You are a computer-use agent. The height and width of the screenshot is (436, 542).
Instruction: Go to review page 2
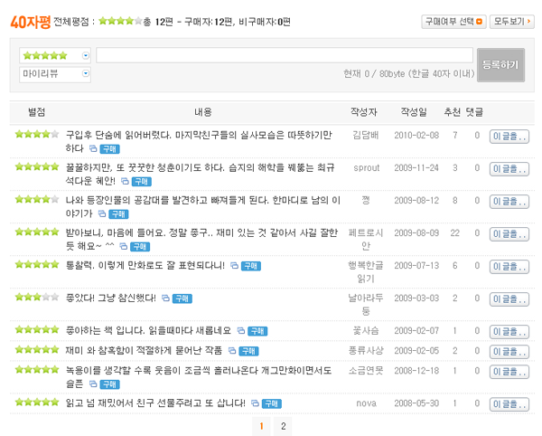pyautogui.click(x=283, y=426)
